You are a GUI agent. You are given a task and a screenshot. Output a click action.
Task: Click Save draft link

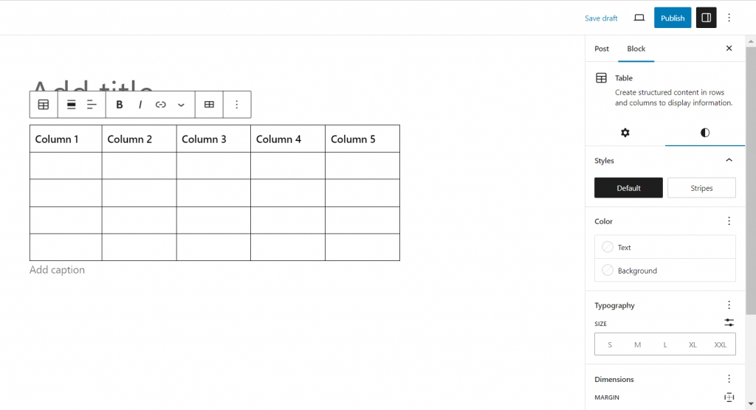click(601, 18)
